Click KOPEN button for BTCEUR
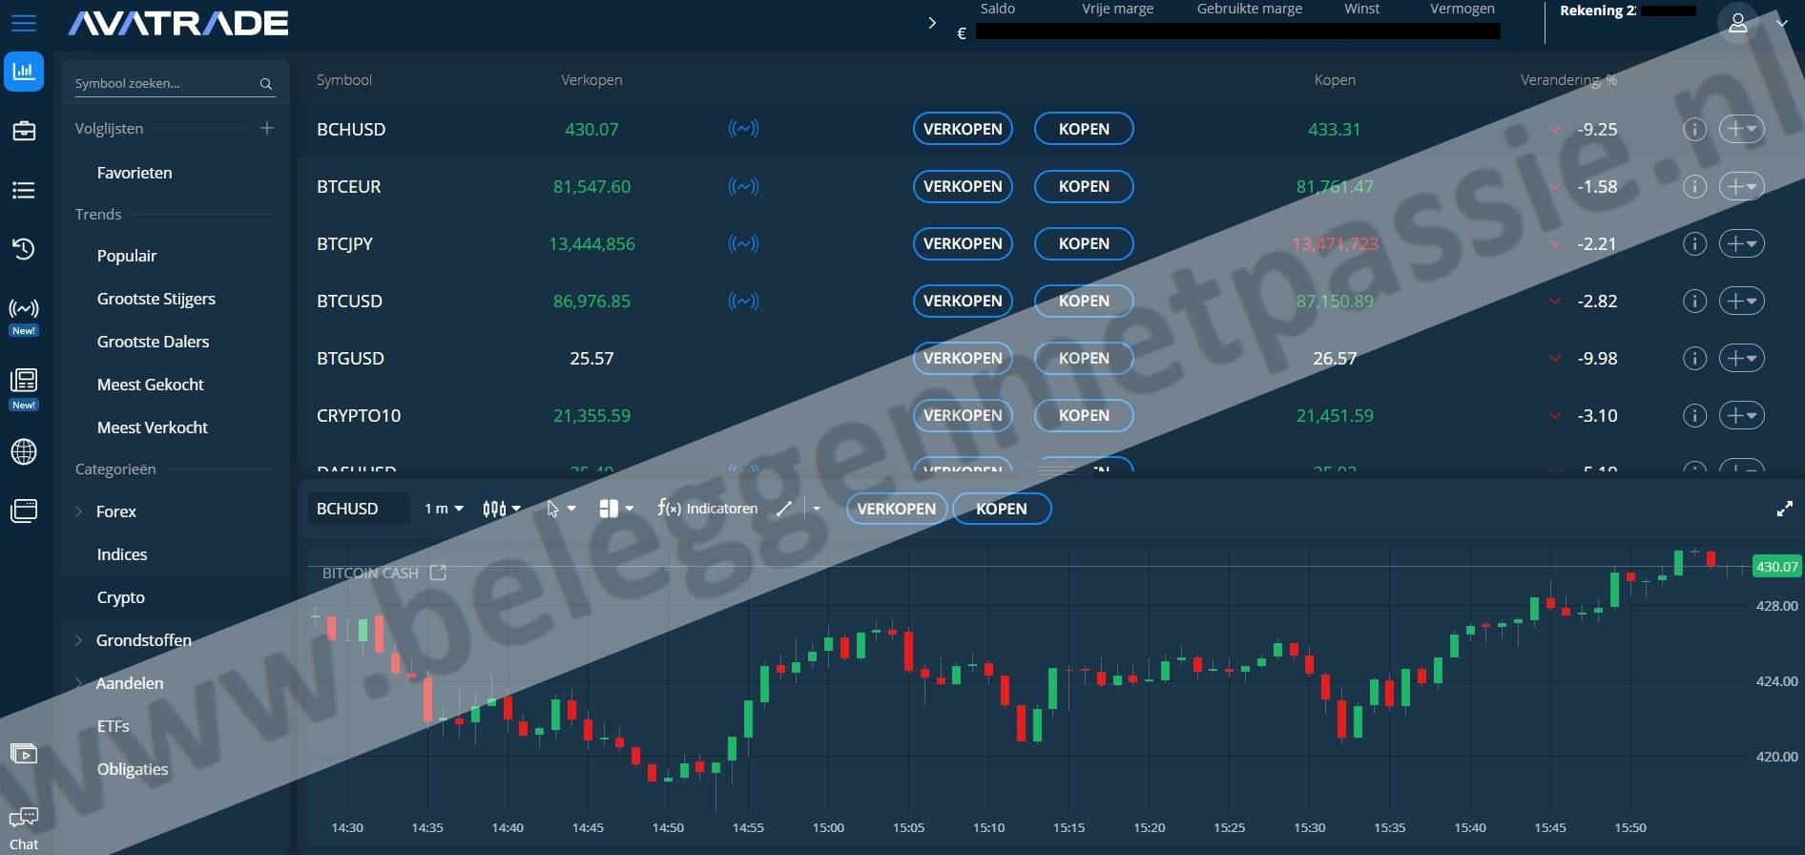1805x855 pixels. (1084, 186)
